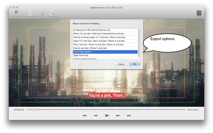Minimize the Subtitle Burner window
Image resolution: width=213 pixels, height=133 pixels.
tap(14, 8)
